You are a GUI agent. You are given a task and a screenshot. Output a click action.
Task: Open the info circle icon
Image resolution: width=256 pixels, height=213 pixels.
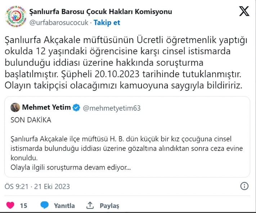(x=244, y=186)
